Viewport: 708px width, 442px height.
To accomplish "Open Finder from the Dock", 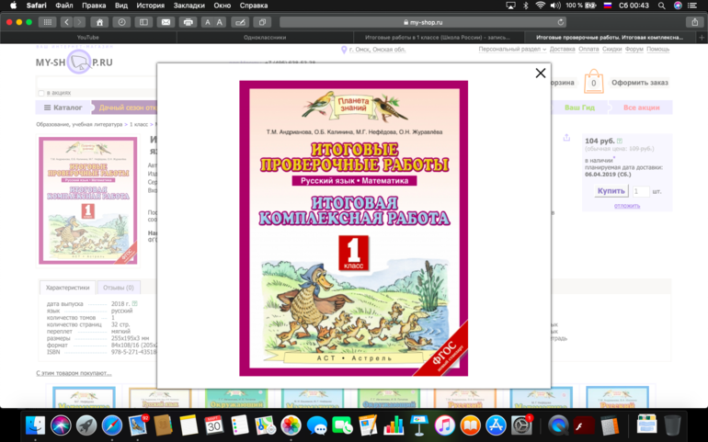I will tap(35, 425).
